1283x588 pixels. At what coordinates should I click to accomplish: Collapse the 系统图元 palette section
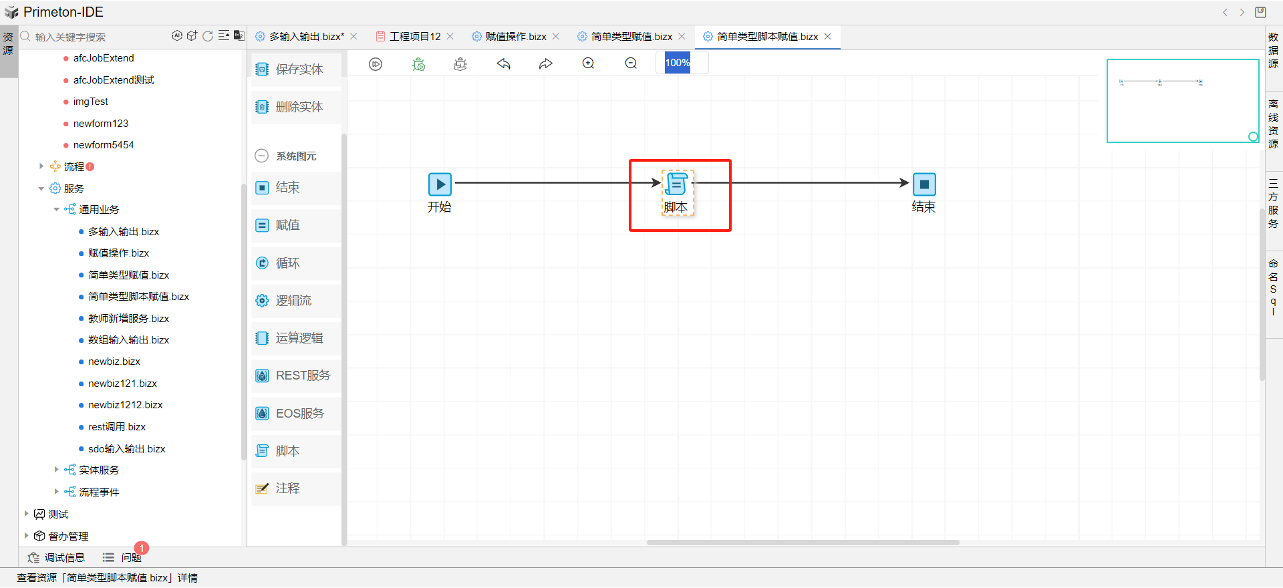click(262, 156)
